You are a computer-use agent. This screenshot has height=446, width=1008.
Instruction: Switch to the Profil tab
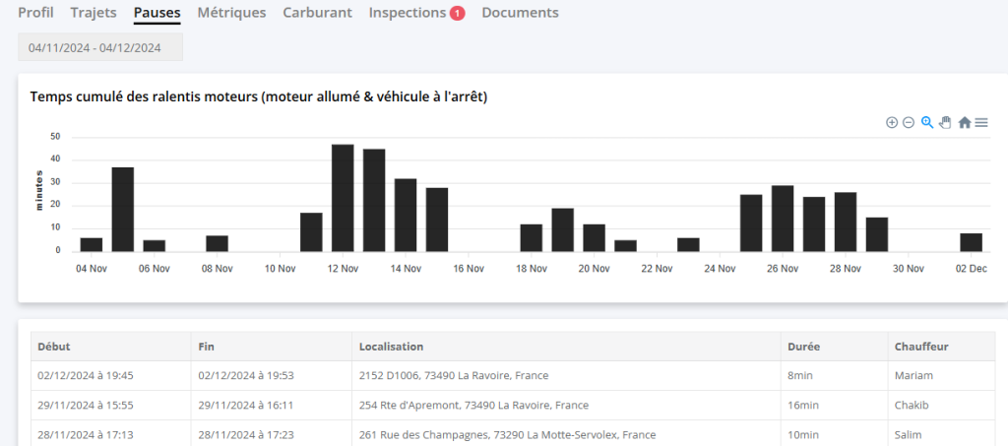[x=36, y=13]
